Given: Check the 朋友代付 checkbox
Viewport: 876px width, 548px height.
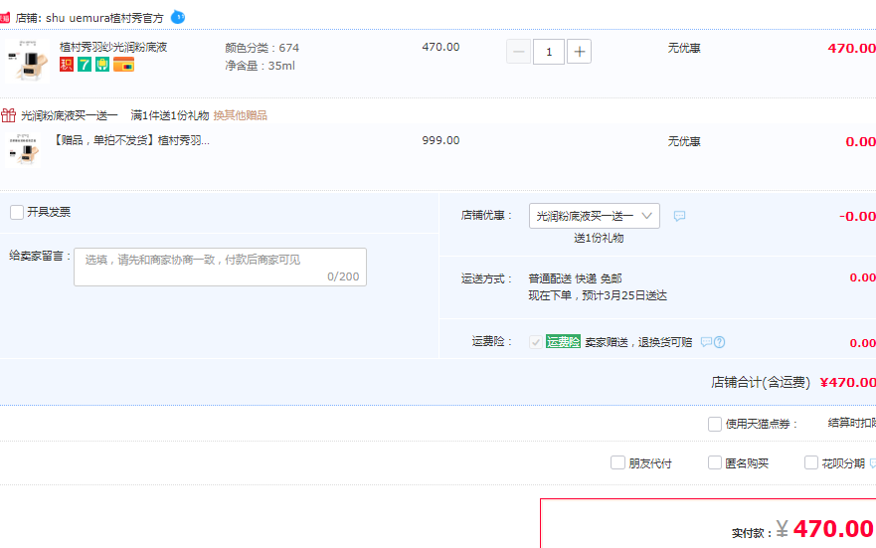Looking at the screenshot, I should pos(617,462).
